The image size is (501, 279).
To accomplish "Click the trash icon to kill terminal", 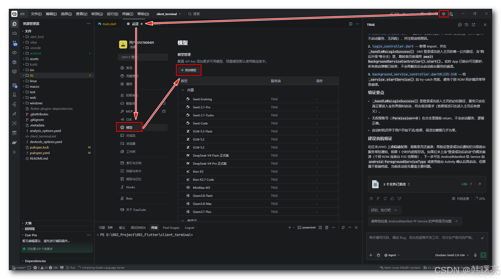I will click(x=327, y=227).
